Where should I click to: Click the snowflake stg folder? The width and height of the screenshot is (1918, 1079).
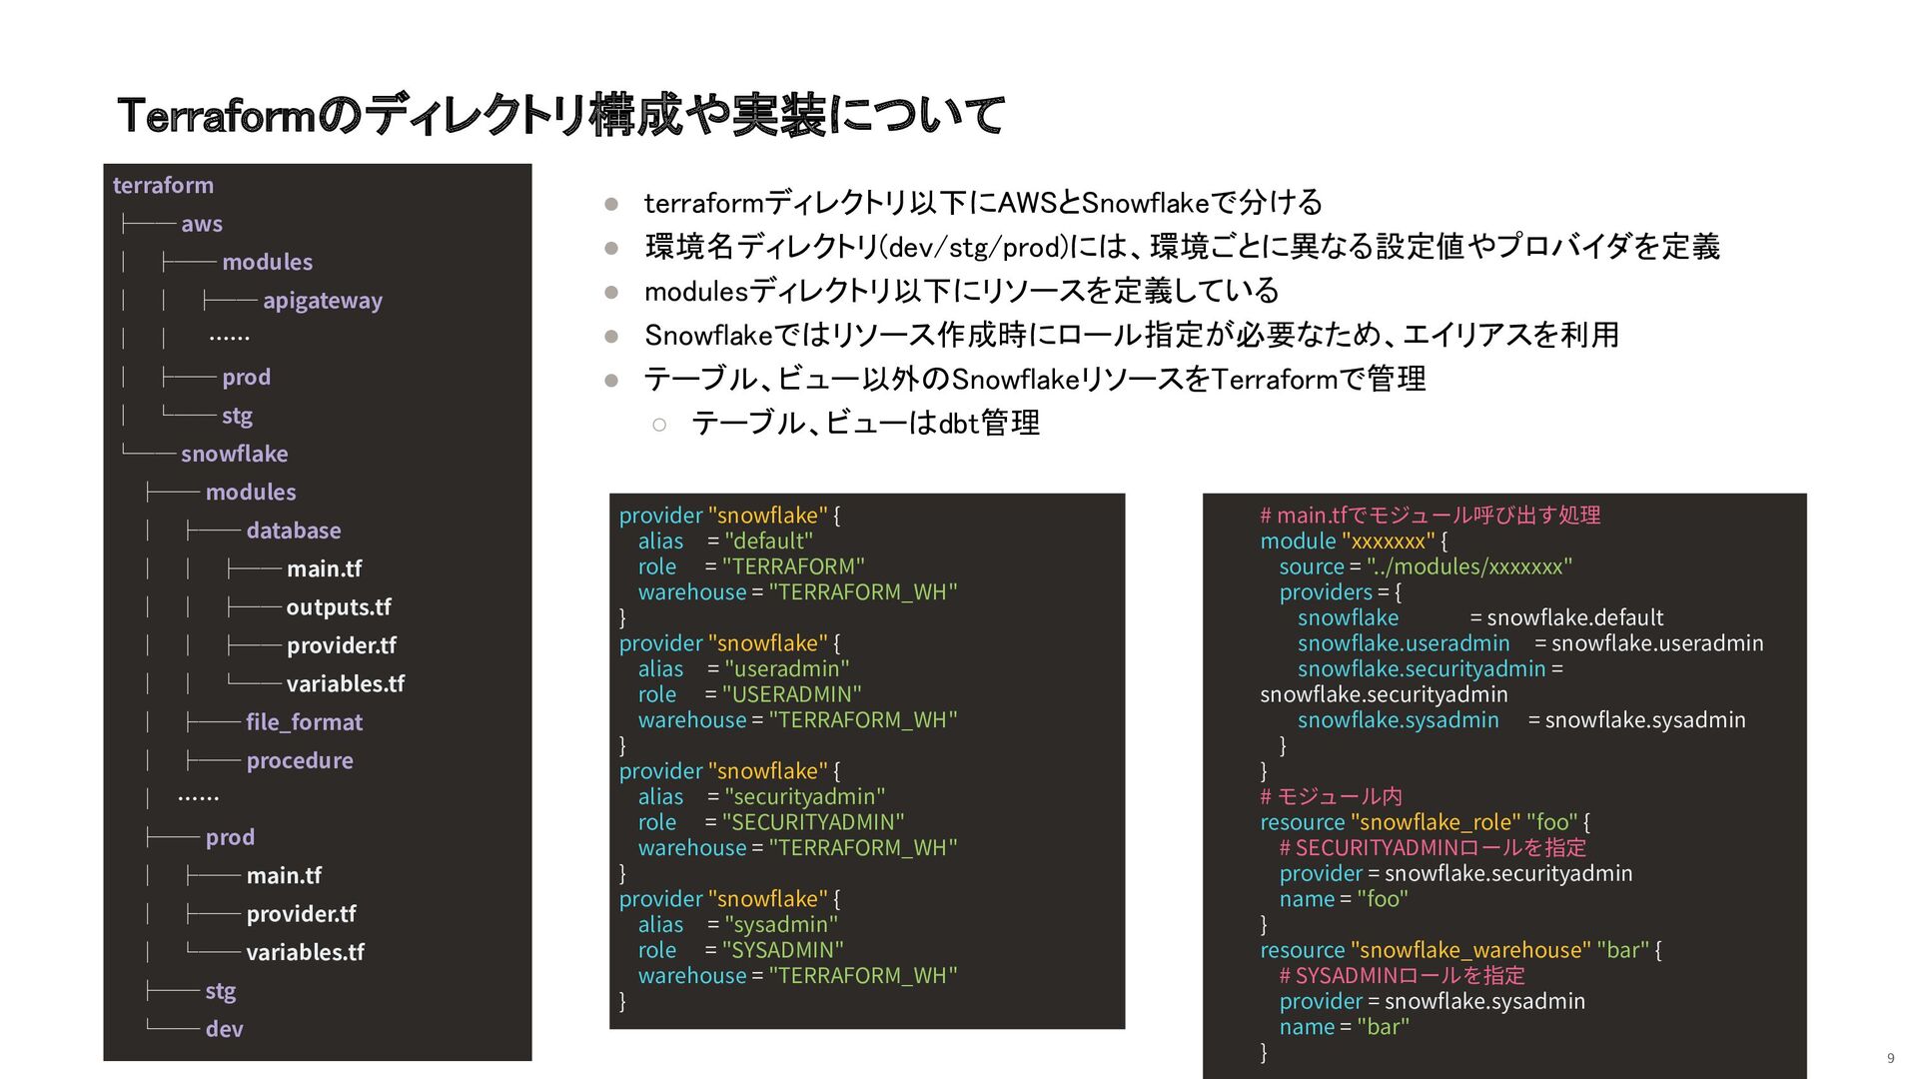220,991
